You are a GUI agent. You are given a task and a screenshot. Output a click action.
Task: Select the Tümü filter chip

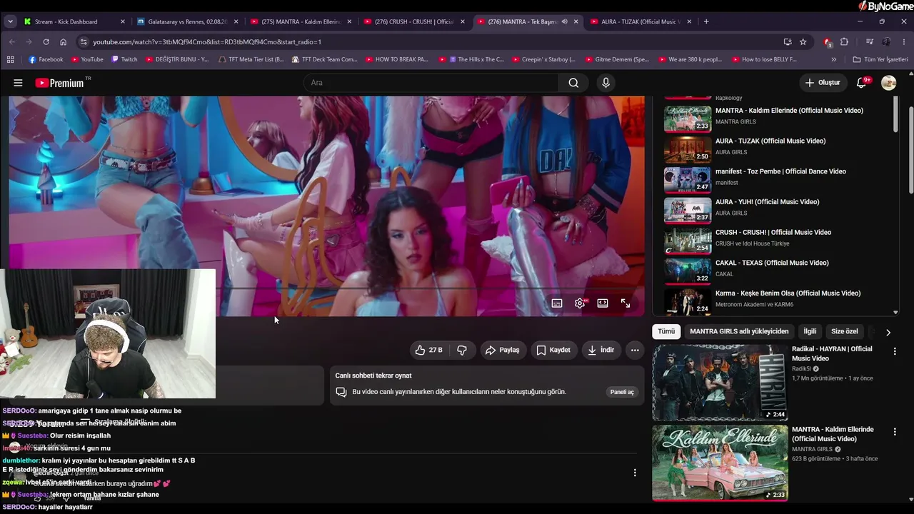[x=666, y=331]
